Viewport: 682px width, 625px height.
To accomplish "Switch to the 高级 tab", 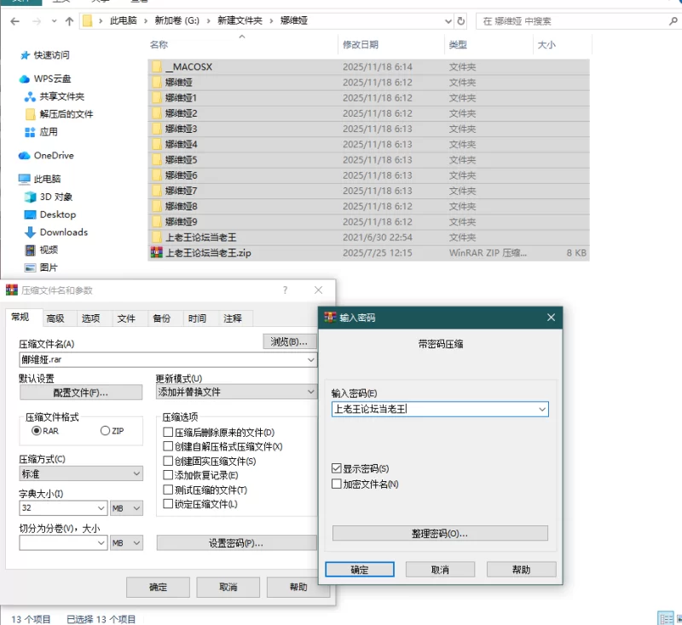I will (x=55, y=318).
